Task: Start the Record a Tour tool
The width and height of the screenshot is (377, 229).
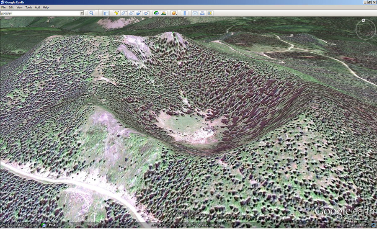Action: coord(146,13)
